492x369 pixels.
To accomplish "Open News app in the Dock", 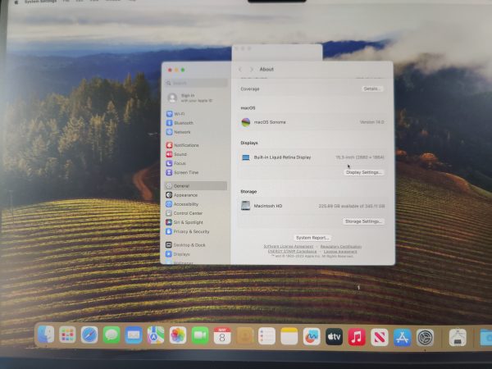I will [x=379, y=337].
